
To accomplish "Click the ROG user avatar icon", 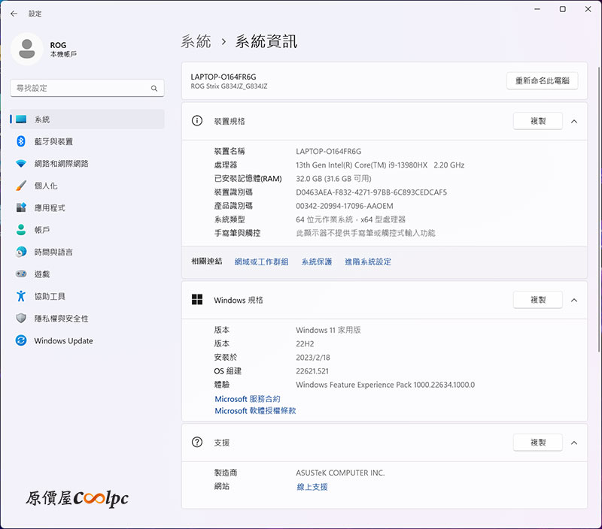I will [x=27, y=49].
